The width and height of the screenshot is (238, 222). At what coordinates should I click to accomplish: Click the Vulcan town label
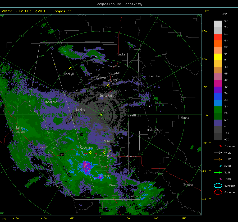click(135, 196)
